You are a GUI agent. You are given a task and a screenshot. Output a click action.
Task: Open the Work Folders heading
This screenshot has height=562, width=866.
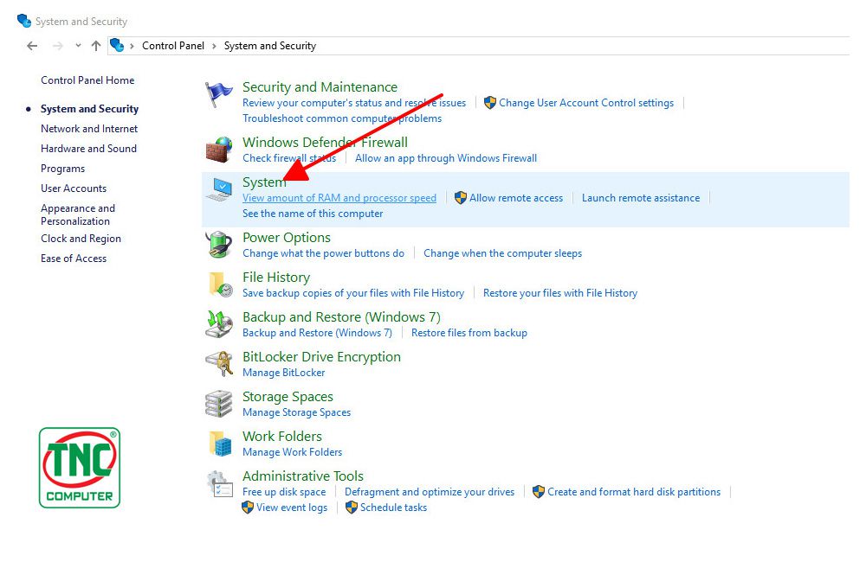(282, 437)
